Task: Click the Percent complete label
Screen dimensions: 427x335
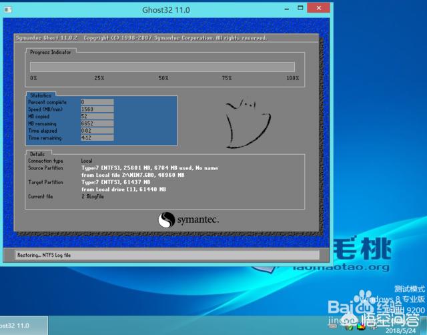Action: point(47,102)
